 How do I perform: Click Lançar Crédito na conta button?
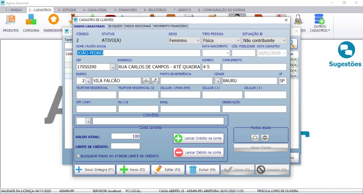coord(199,138)
